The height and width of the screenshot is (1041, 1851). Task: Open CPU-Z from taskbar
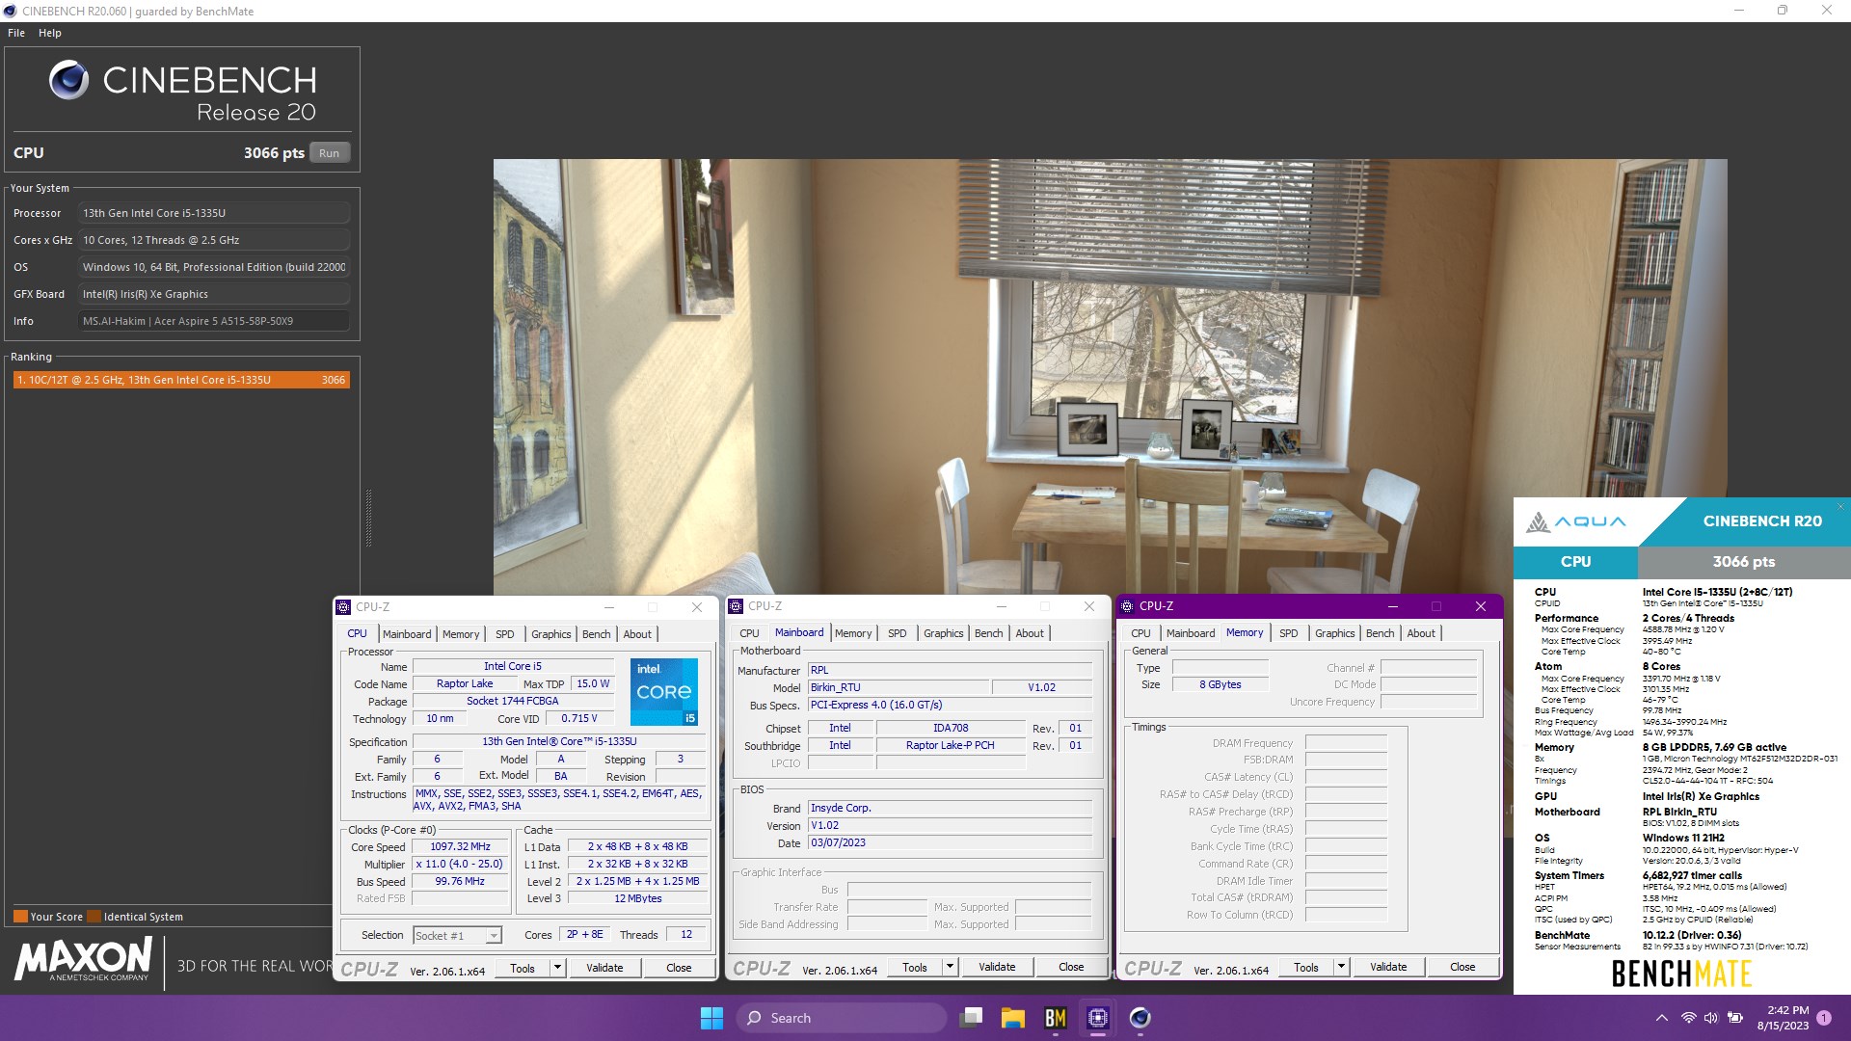click(1097, 1018)
